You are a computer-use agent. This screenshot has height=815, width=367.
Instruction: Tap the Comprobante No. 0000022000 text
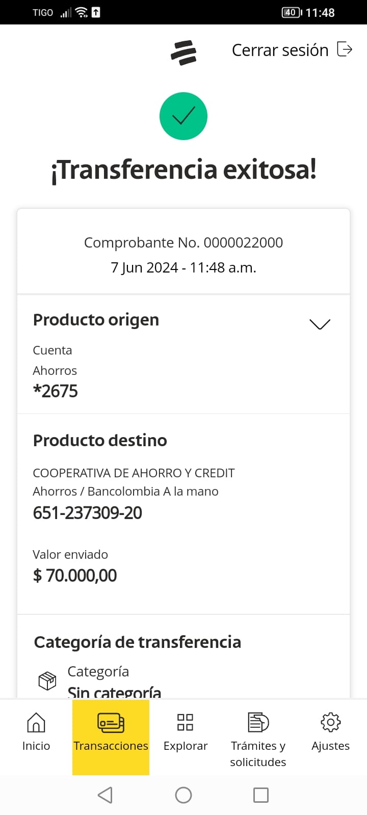click(x=183, y=242)
